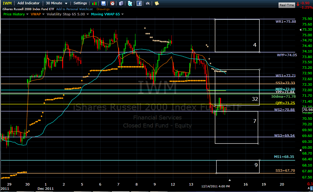The image size is (313, 192).
Task: Switch price scale to arithmetic (A)
Action: (309, 188)
